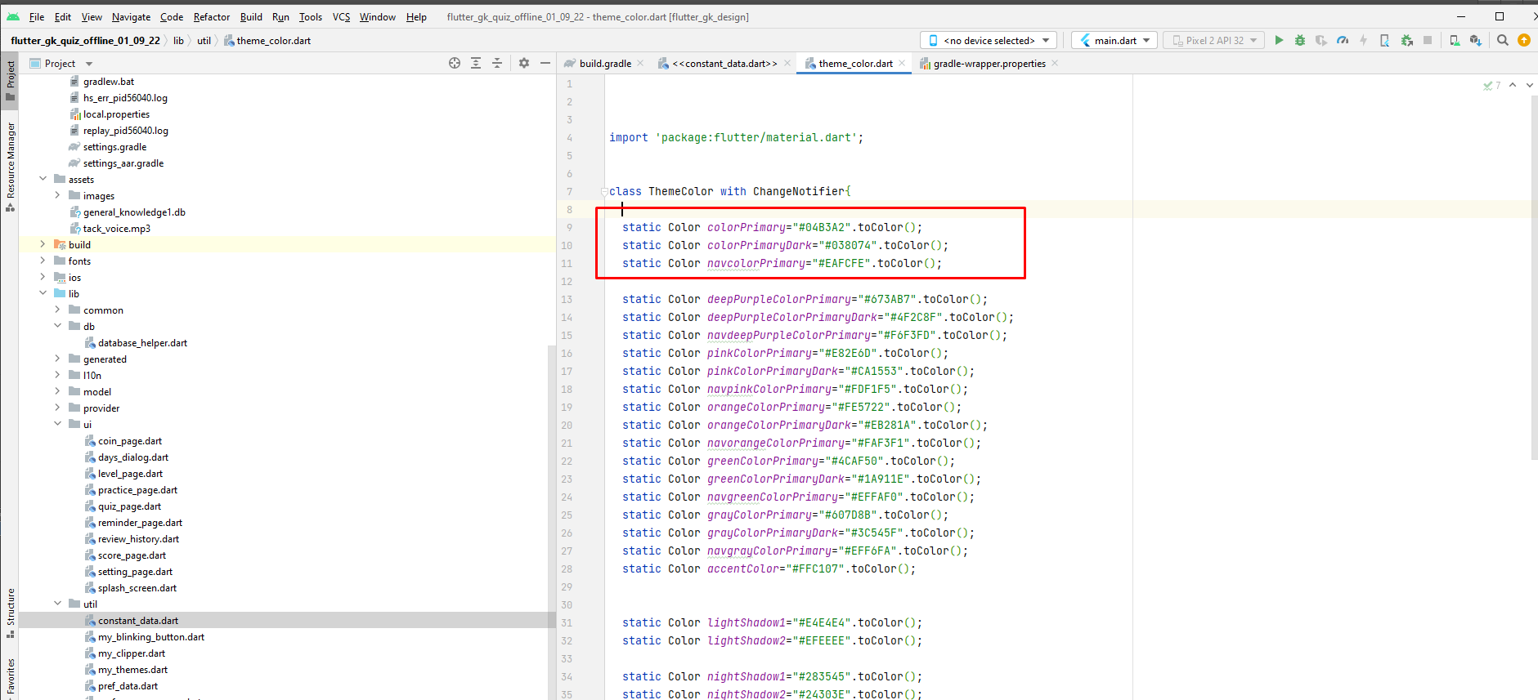Image resolution: width=1538 pixels, height=700 pixels.
Task: Place cursor on accentColor line 28
Action: [x=769, y=568]
